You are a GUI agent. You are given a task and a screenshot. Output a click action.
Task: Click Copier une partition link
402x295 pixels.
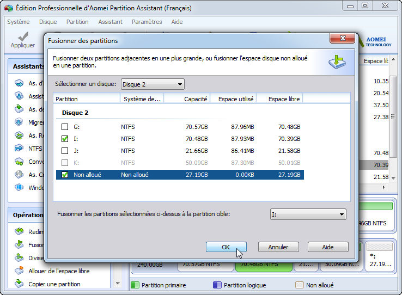(54, 284)
